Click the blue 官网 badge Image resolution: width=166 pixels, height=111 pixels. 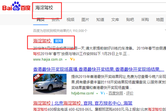(x=58, y=41)
